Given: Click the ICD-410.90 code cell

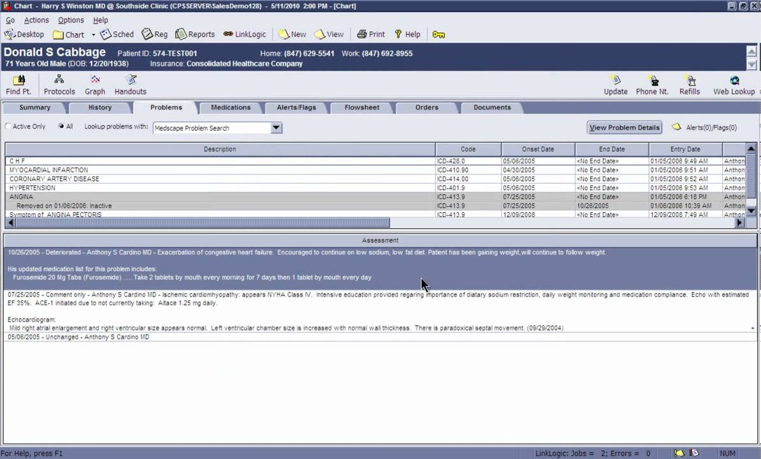Looking at the screenshot, I should [468, 170].
